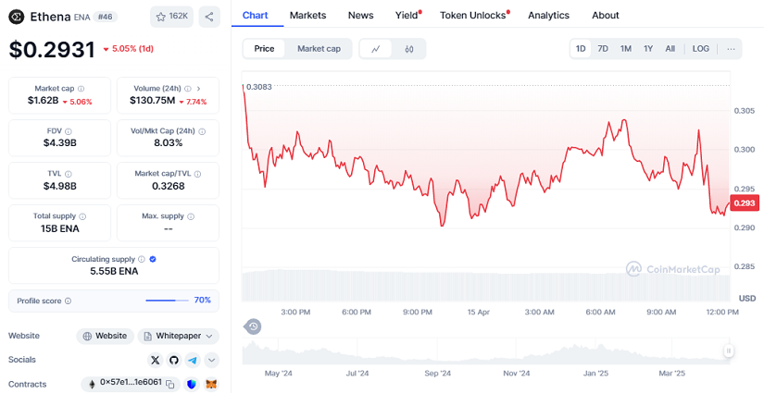Open the X (Twitter) social link
The height and width of the screenshot is (393, 764).
[x=156, y=360]
